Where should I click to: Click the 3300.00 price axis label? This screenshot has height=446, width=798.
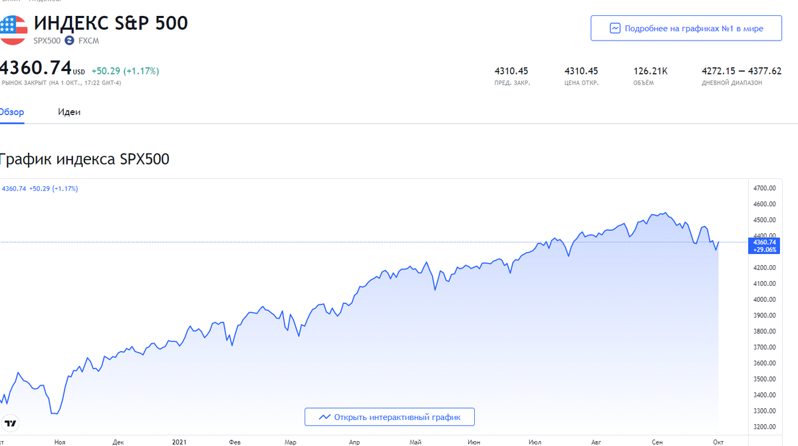tap(765, 411)
